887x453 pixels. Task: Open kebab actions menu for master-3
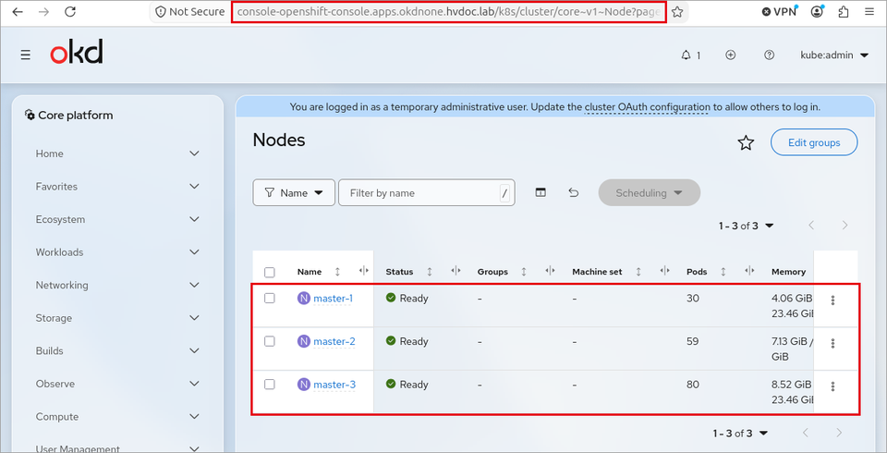[832, 386]
